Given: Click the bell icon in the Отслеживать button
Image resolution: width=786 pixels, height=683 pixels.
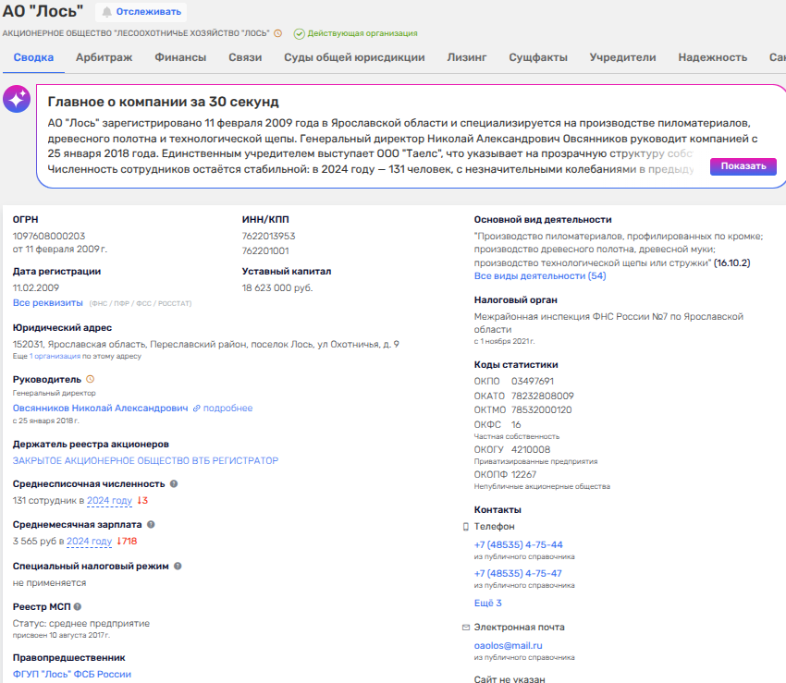Looking at the screenshot, I should (107, 12).
